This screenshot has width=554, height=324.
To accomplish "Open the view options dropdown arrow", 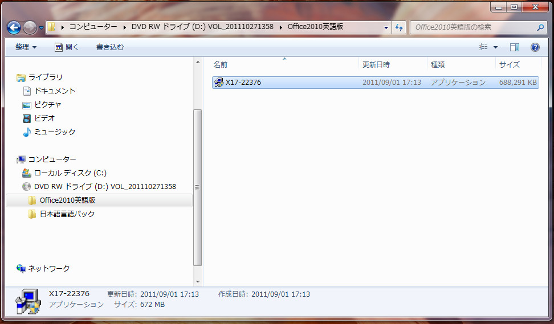I will click(495, 47).
